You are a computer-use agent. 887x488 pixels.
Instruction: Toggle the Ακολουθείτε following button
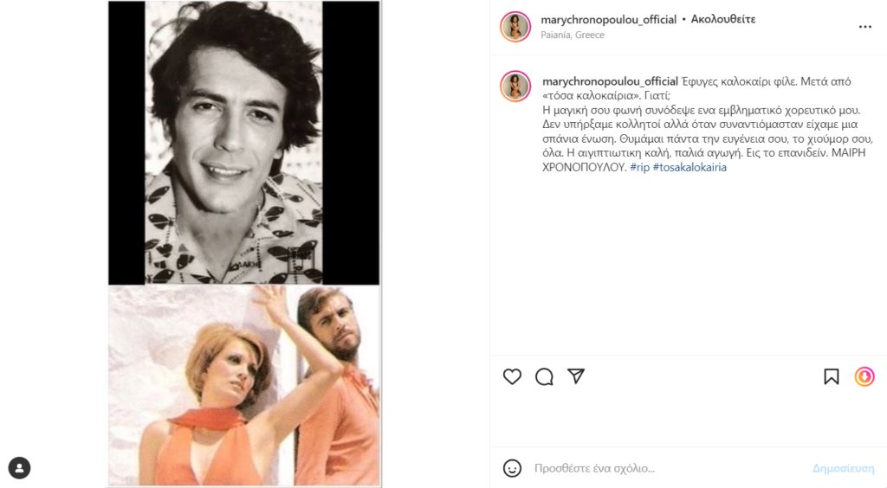click(x=723, y=19)
